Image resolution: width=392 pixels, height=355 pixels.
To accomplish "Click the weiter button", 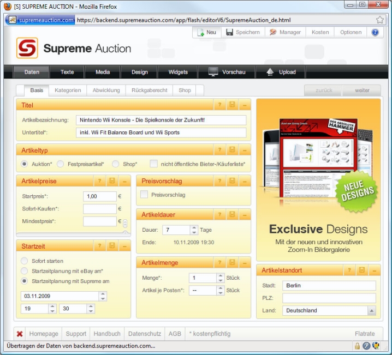I will (362, 91).
